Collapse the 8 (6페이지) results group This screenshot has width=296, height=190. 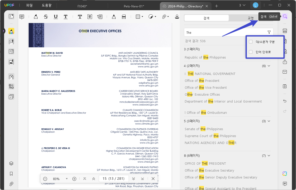(x=269, y=156)
